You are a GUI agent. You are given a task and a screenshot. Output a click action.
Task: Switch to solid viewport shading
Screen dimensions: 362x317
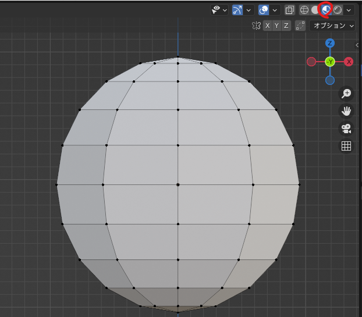pyautogui.click(x=315, y=10)
